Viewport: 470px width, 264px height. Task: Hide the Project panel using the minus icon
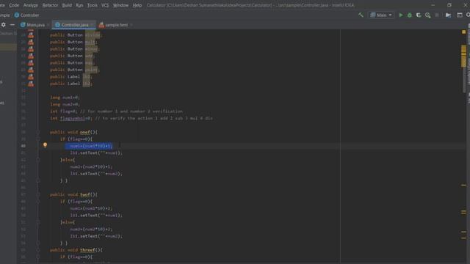point(12,25)
